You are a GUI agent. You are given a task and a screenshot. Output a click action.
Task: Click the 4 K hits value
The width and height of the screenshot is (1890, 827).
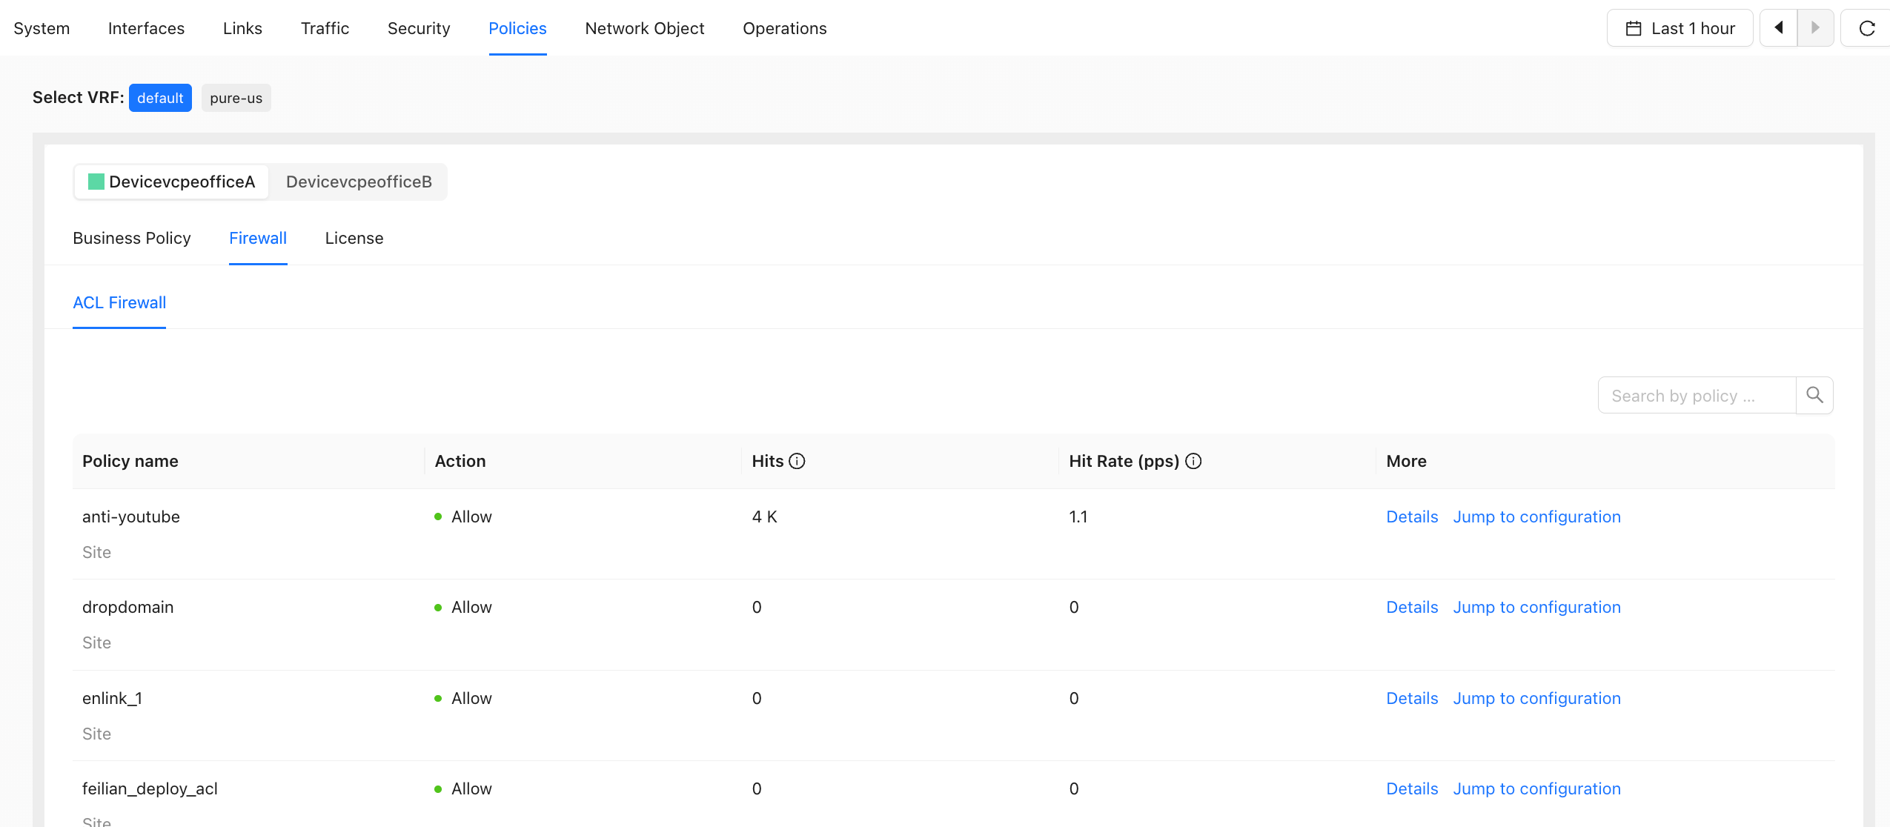pos(764,517)
